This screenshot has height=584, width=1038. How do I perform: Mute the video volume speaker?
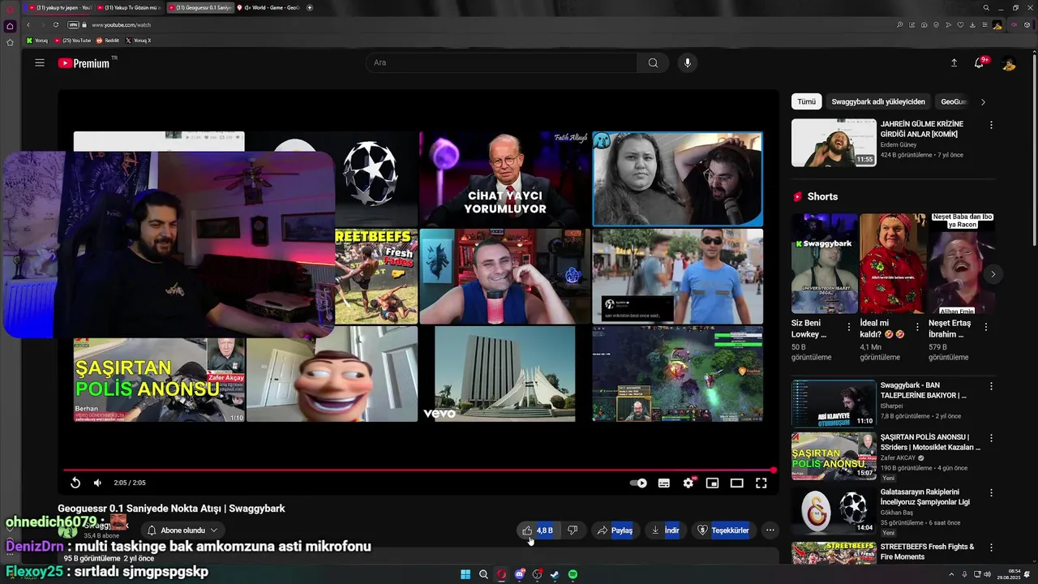point(97,483)
